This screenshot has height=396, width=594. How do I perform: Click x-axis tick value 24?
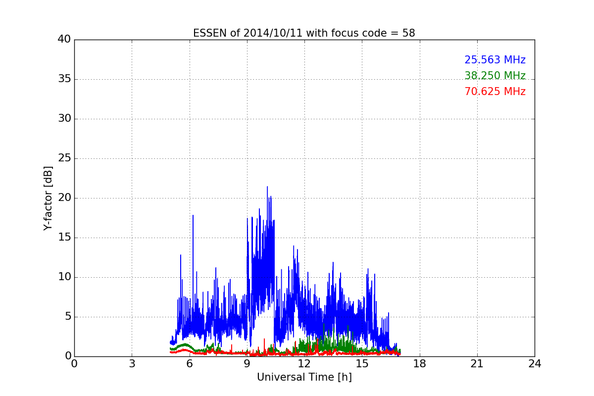535,364
